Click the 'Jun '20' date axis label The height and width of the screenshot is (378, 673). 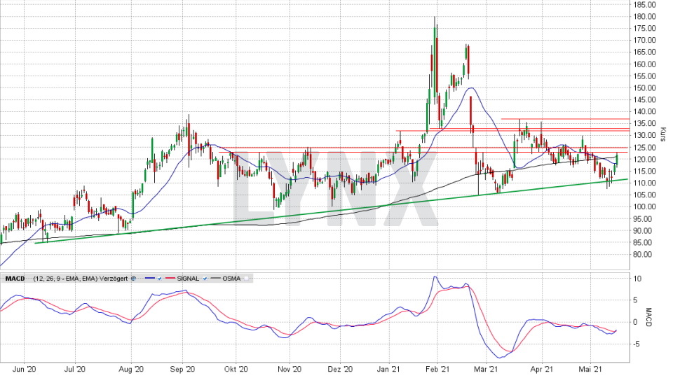24,369
